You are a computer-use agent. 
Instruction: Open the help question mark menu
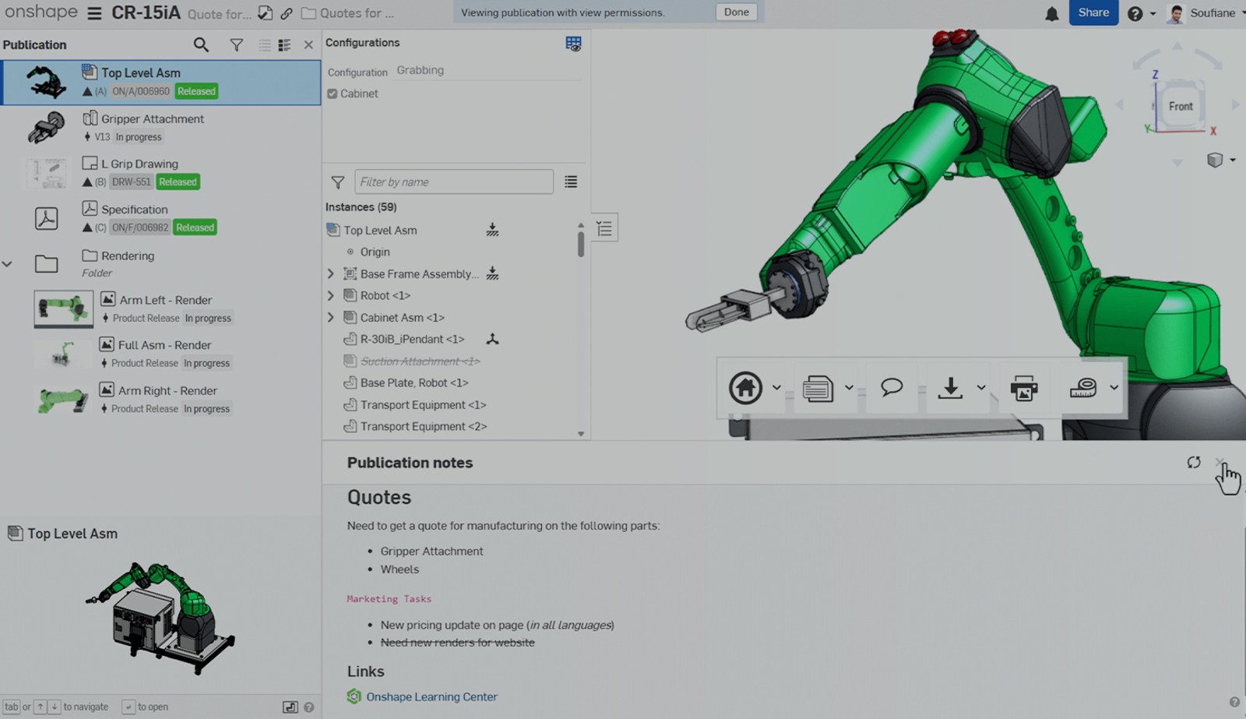1135,13
